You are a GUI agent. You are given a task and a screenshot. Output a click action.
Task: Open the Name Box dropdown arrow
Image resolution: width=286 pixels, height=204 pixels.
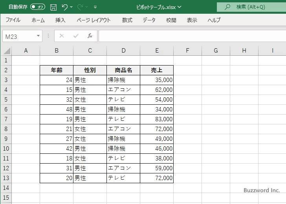coord(38,36)
